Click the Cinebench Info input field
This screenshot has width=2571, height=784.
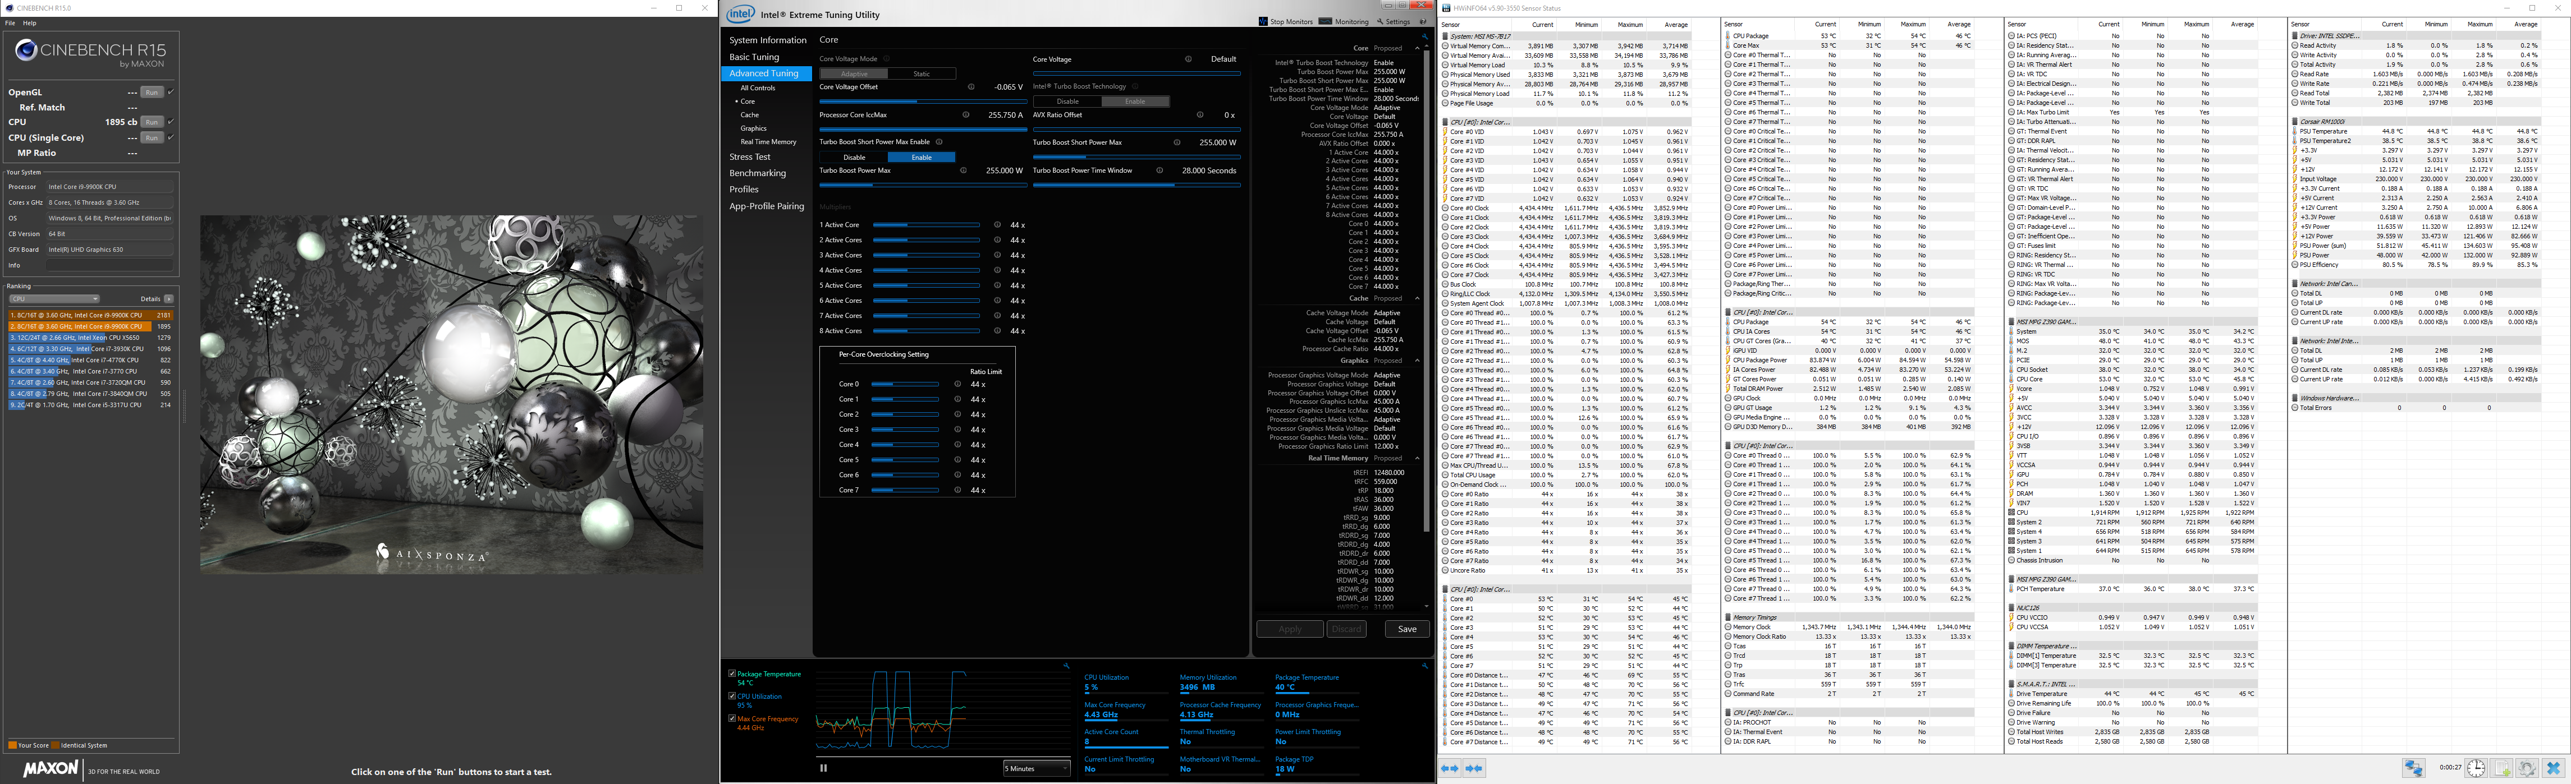click(109, 265)
